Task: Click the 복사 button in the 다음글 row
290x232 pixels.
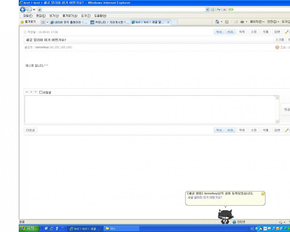Action: pyautogui.click(x=219, y=130)
